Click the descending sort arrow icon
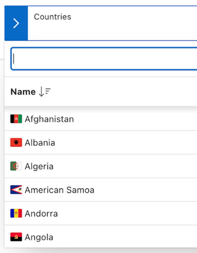This screenshot has width=197, height=253. coord(41,92)
